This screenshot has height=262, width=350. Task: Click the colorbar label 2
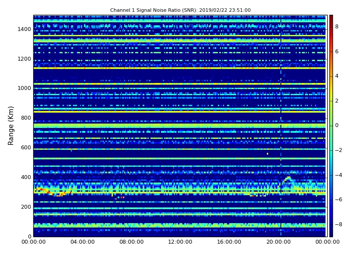click(x=337, y=101)
